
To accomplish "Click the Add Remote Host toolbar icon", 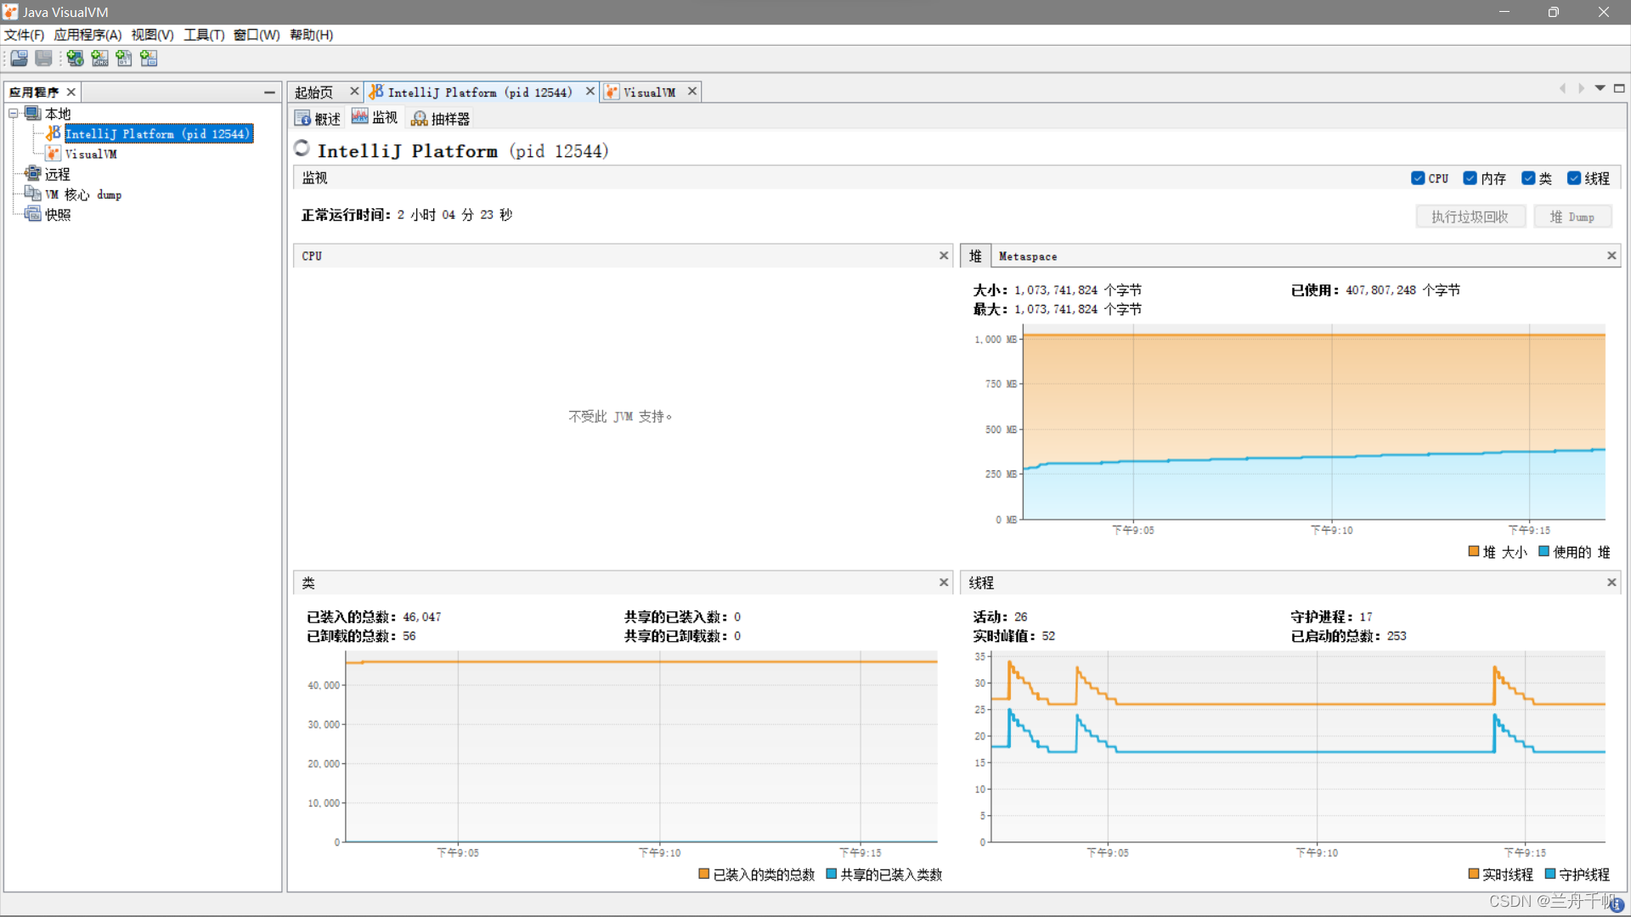I will coord(76,59).
